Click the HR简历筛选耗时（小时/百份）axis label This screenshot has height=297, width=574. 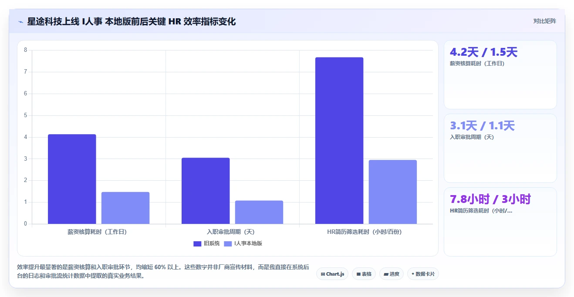click(365, 232)
